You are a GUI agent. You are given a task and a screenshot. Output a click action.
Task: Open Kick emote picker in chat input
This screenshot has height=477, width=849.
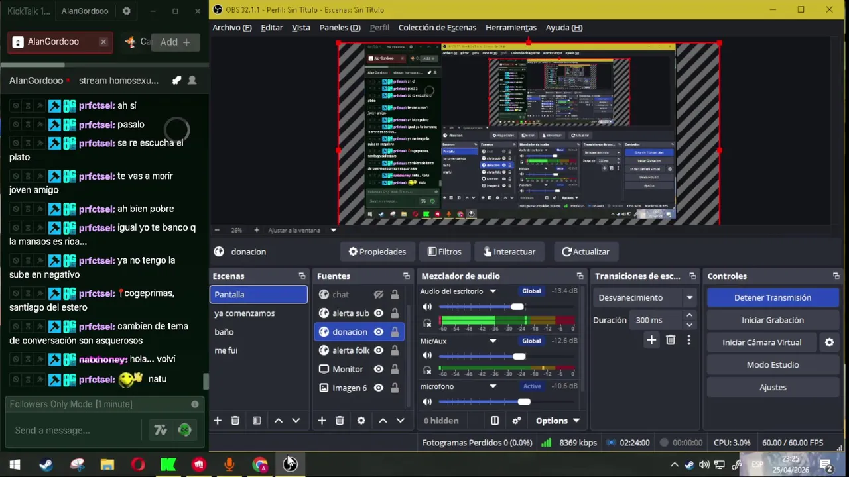click(x=185, y=430)
